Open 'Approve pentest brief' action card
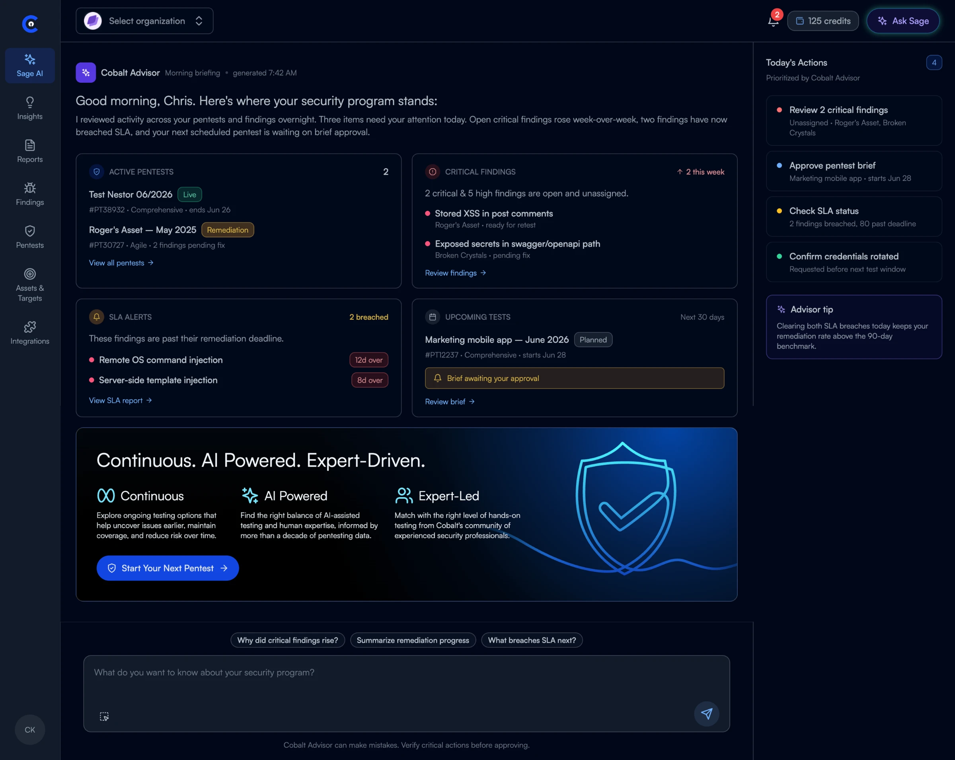The image size is (955, 760). coord(854,171)
